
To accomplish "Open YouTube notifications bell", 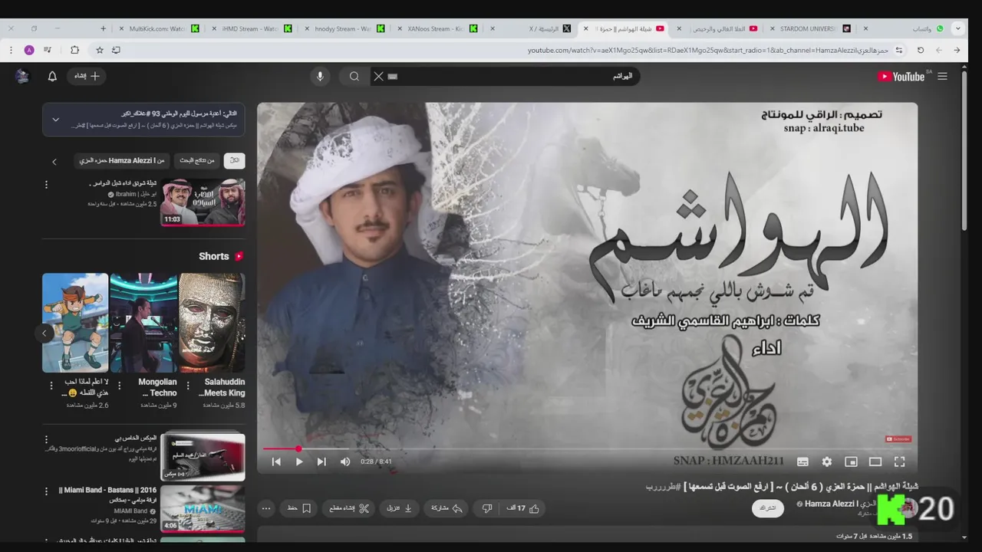I will 52,76.
